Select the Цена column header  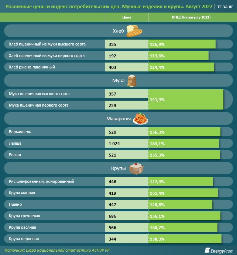tap(127, 17)
